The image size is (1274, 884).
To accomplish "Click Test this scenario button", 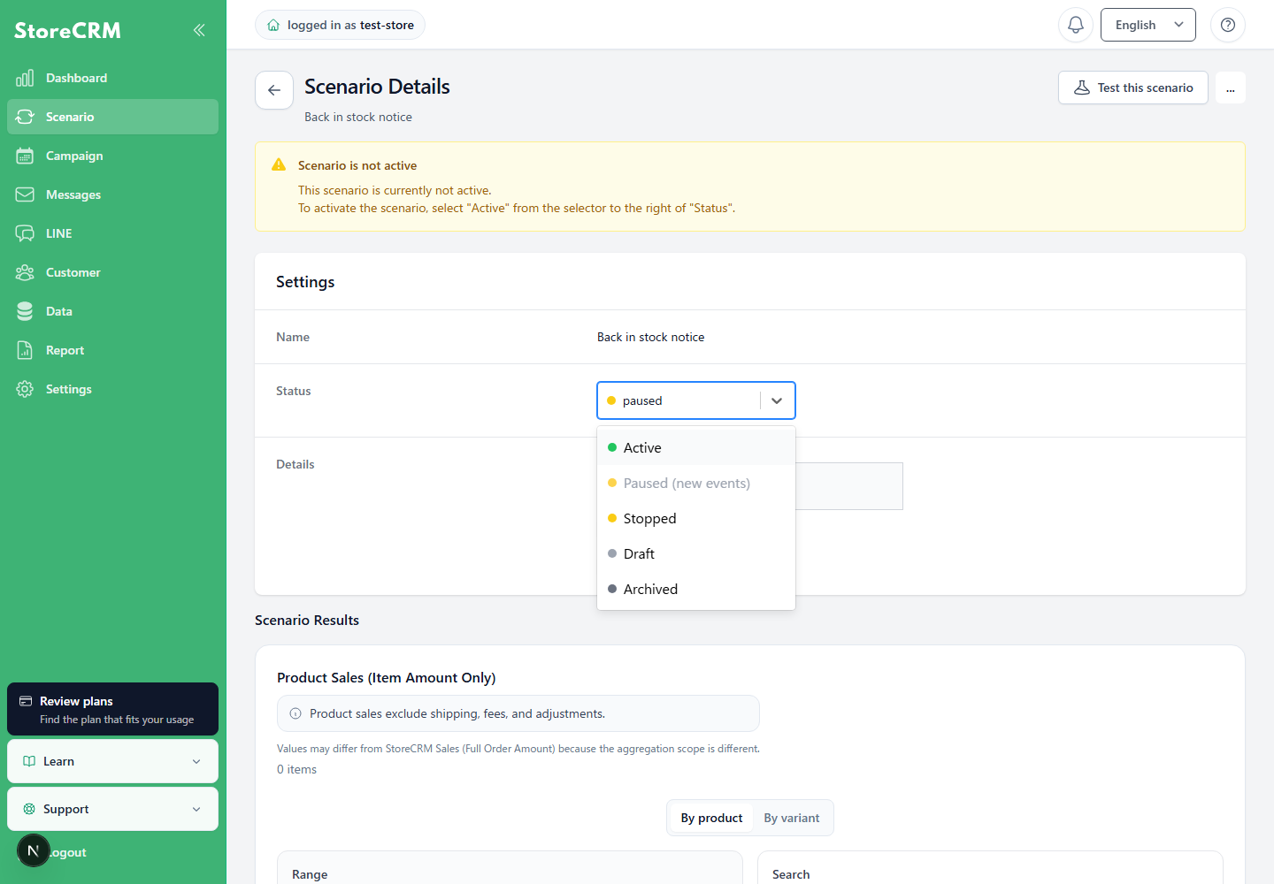I will [1132, 88].
